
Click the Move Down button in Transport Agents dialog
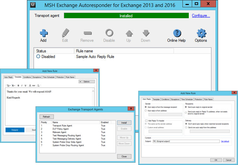(x=124, y=143)
